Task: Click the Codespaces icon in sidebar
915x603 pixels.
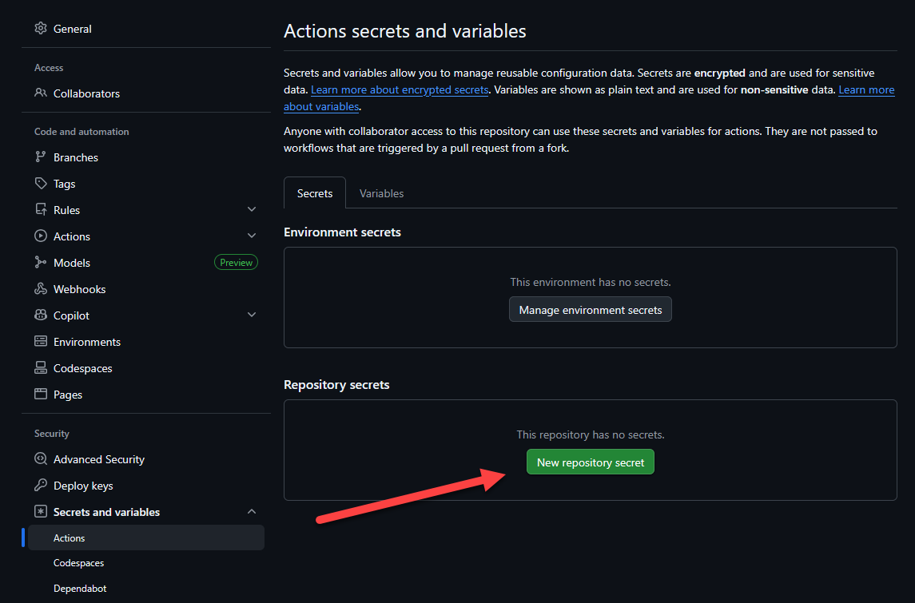Action: coord(41,368)
